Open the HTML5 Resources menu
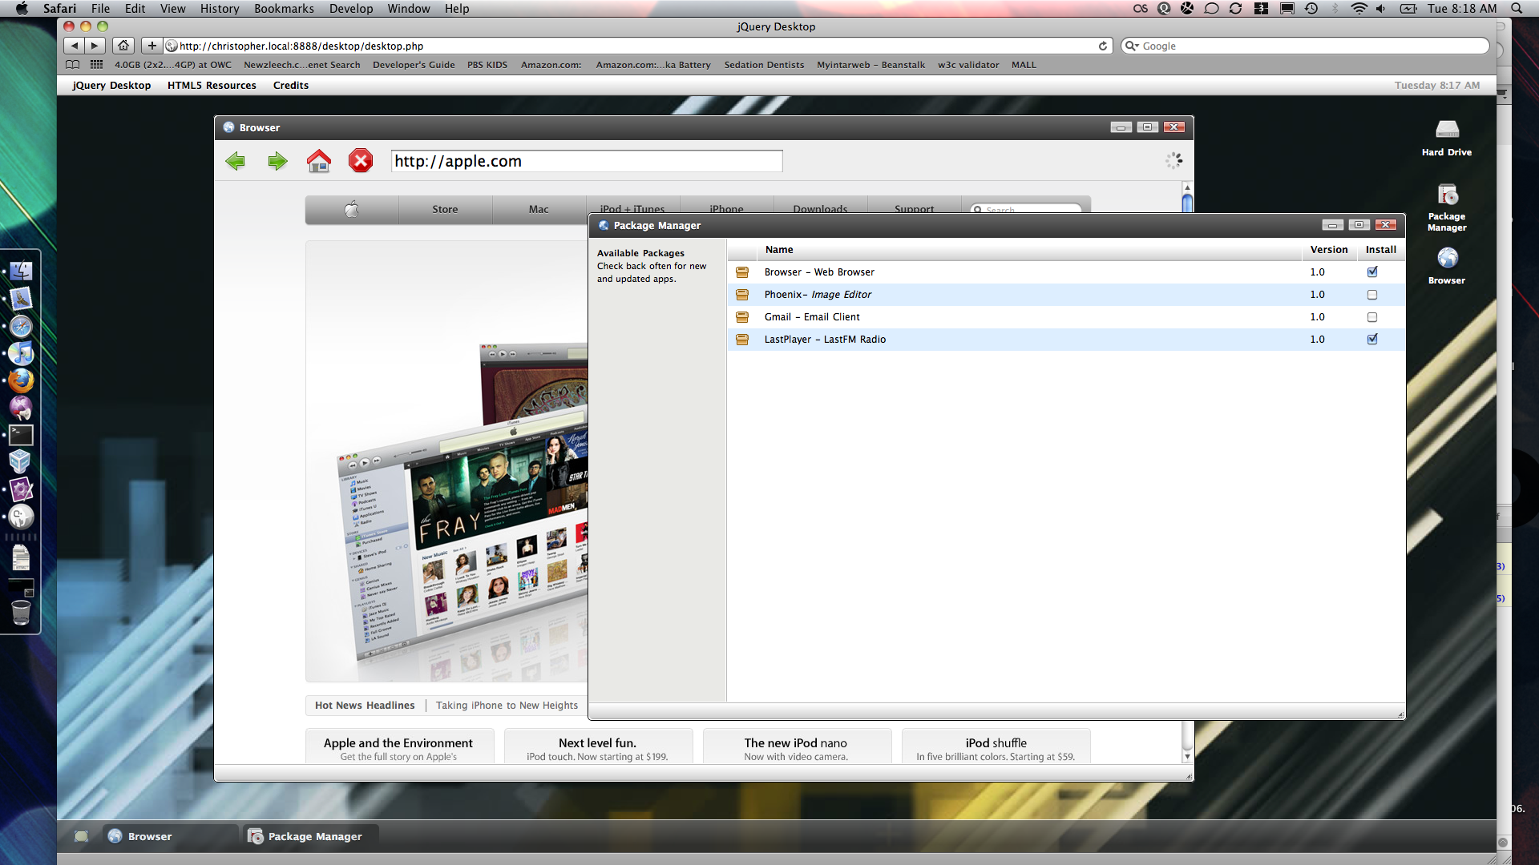The image size is (1539, 865). click(212, 85)
